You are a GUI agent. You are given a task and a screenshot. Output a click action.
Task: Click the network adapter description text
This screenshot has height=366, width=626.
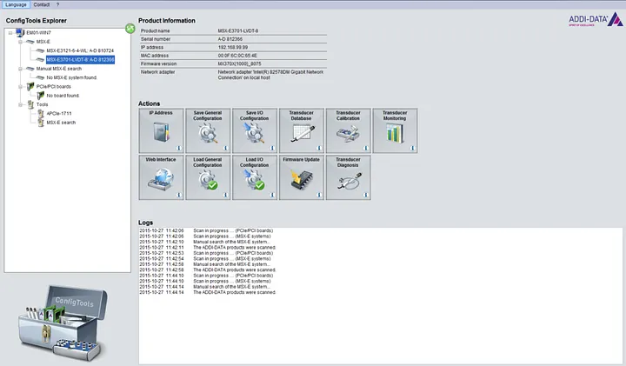click(270, 75)
